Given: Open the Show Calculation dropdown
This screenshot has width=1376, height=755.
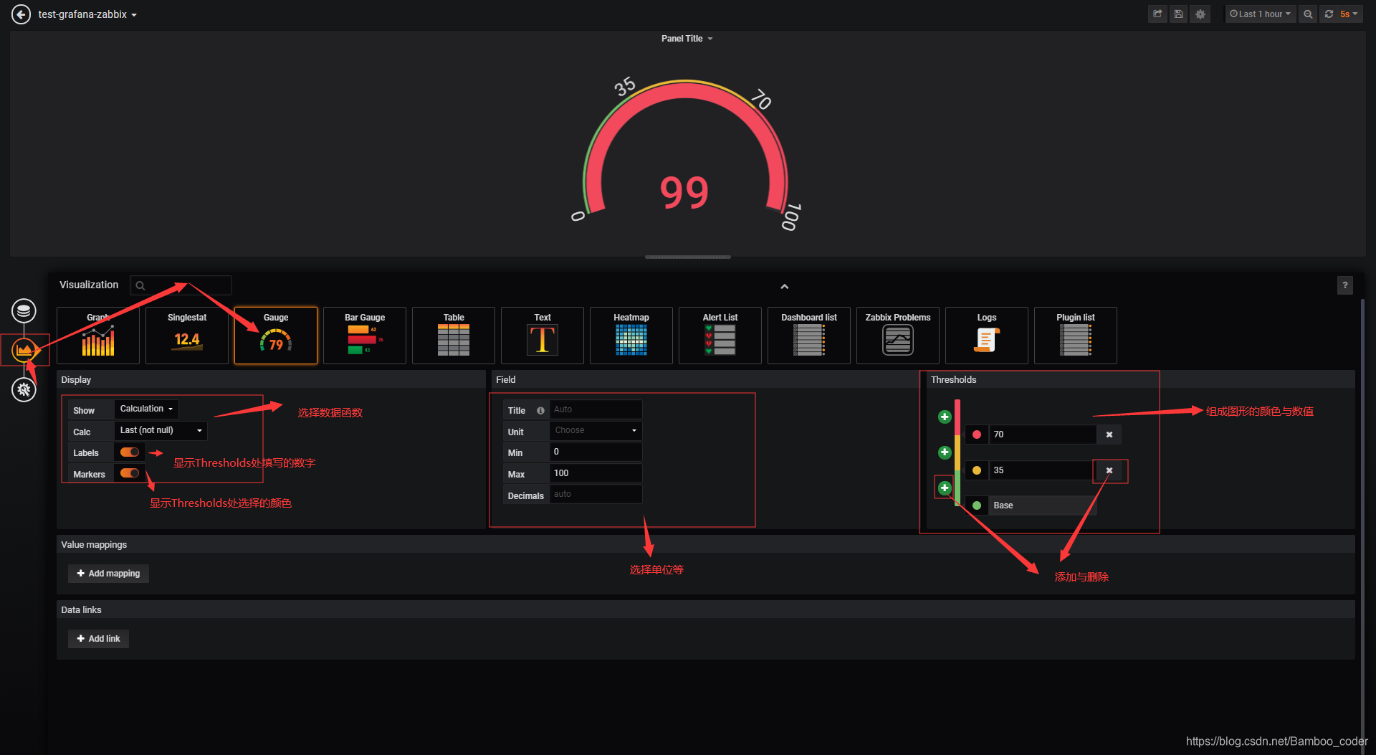Looking at the screenshot, I should coord(146,409).
